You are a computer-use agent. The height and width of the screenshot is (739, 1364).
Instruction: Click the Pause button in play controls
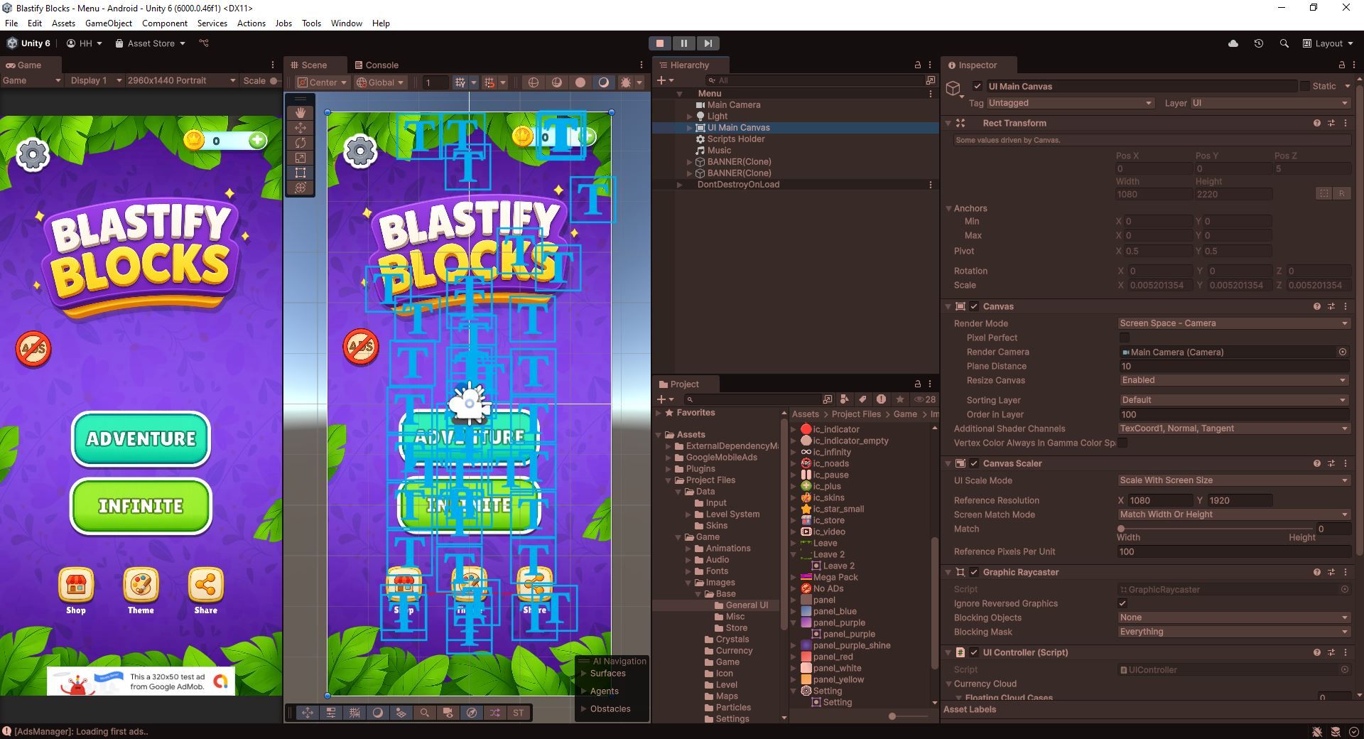[x=683, y=43]
